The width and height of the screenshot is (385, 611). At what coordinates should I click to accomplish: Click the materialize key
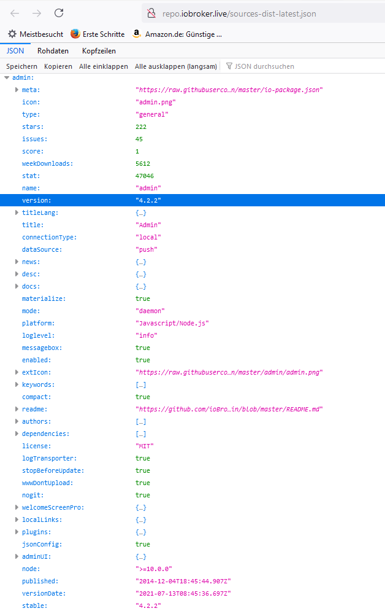[44, 298]
